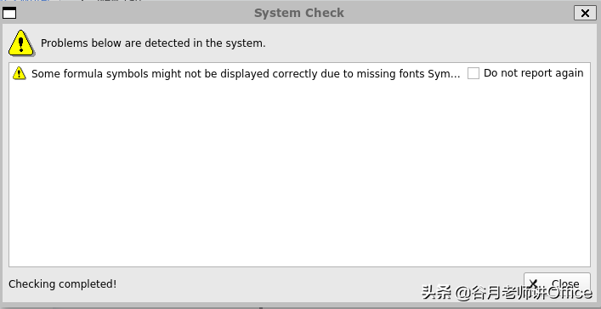Click the X icon inside the Close button
This screenshot has height=309, width=601.
pos(533,283)
